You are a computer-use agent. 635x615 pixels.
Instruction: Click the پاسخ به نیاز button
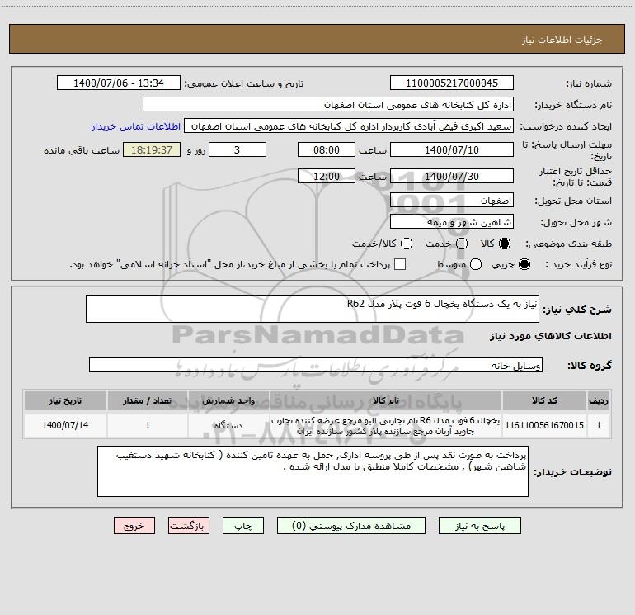(x=480, y=526)
